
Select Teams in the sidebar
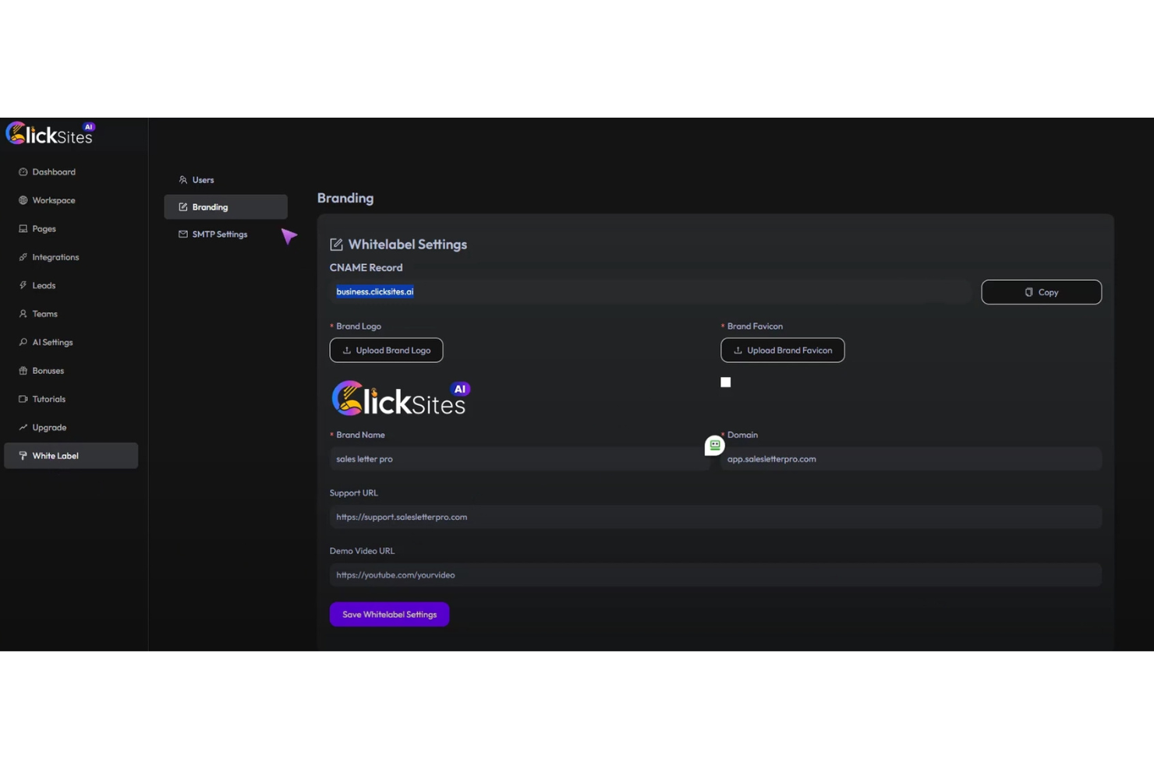coord(44,313)
